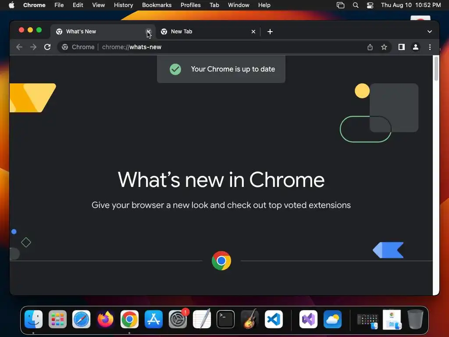Click the Chrome logo on the page
Image resolution: width=449 pixels, height=337 pixels.
tap(221, 261)
